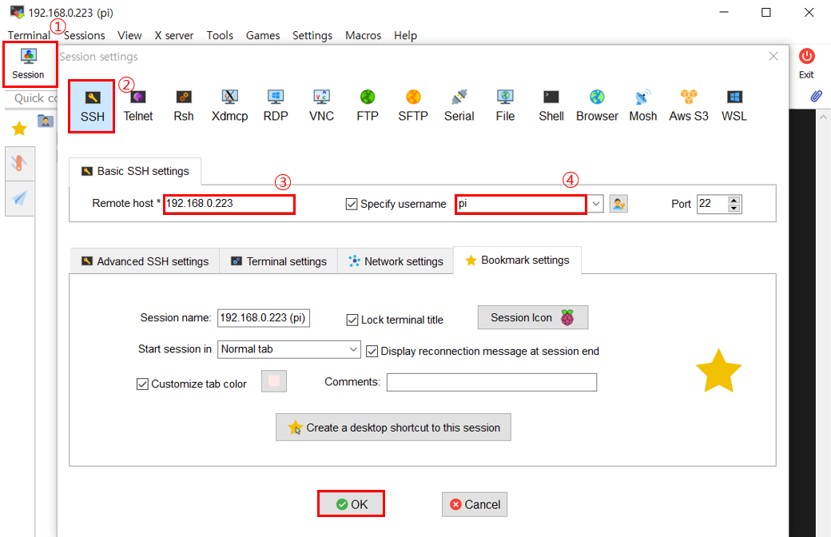Image resolution: width=831 pixels, height=537 pixels.
Task: Select the SSH session type
Action: coord(92,106)
